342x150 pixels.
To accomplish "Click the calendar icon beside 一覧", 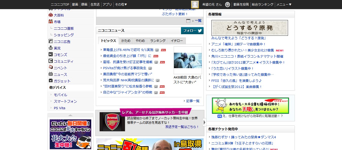I will tap(188, 21).
